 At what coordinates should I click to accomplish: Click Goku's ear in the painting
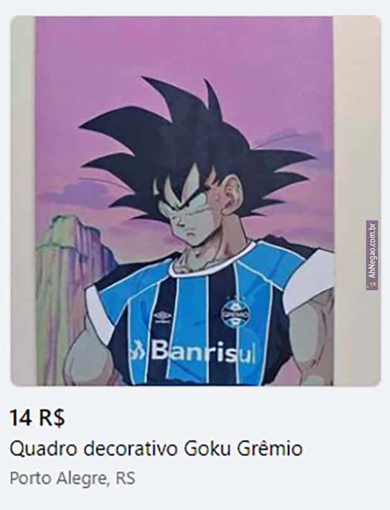click(233, 192)
